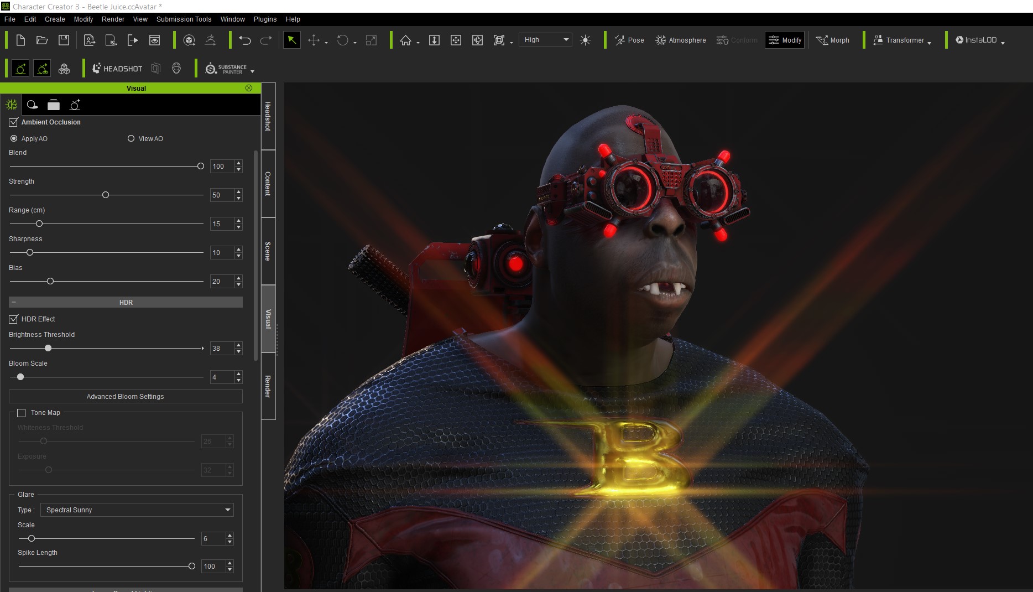Click the preview render eye icon
The width and height of the screenshot is (1033, 592).
(x=155, y=40)
